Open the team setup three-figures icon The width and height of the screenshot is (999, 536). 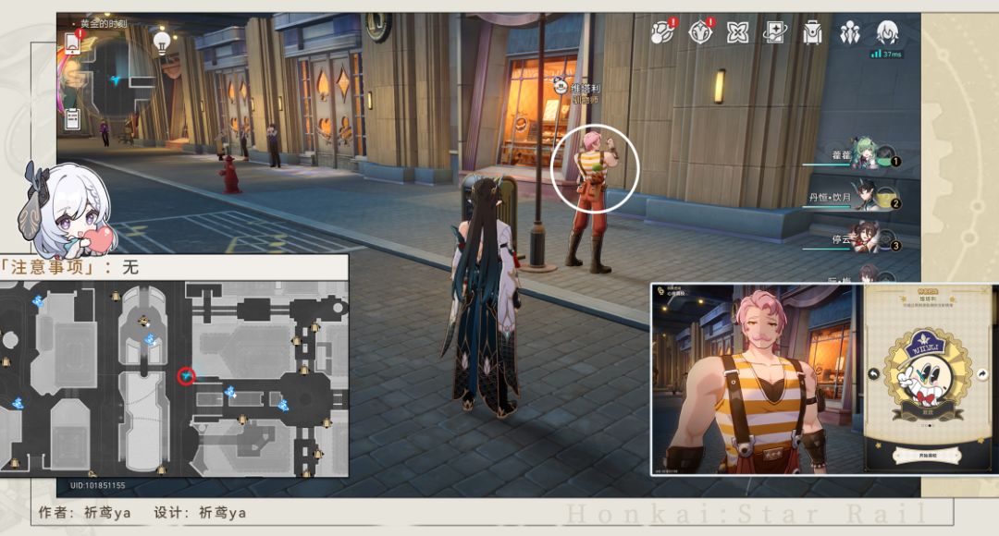coord(850,32)
